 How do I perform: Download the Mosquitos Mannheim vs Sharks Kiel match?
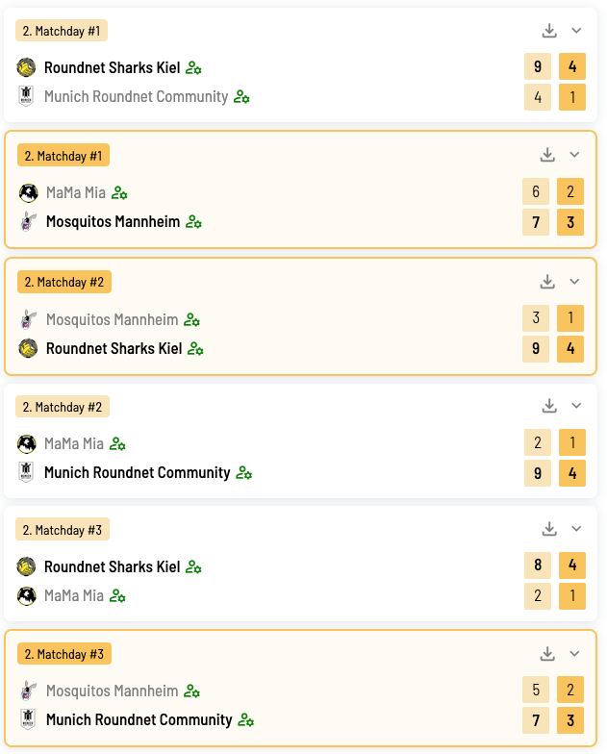point(547,282)
